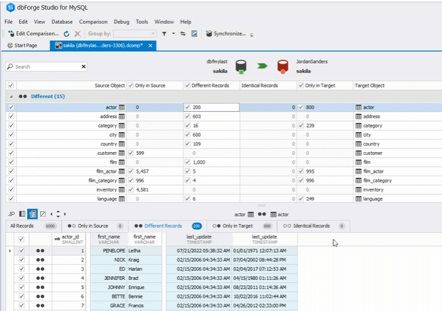The image size is (442, 311).
Task: Click the Search input field
Action: tap(46, 66)
